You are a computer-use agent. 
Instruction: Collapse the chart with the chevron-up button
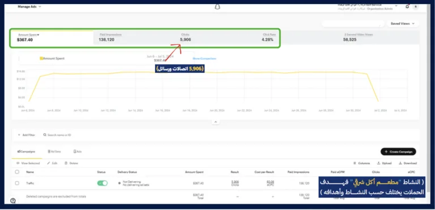point(216,122)
